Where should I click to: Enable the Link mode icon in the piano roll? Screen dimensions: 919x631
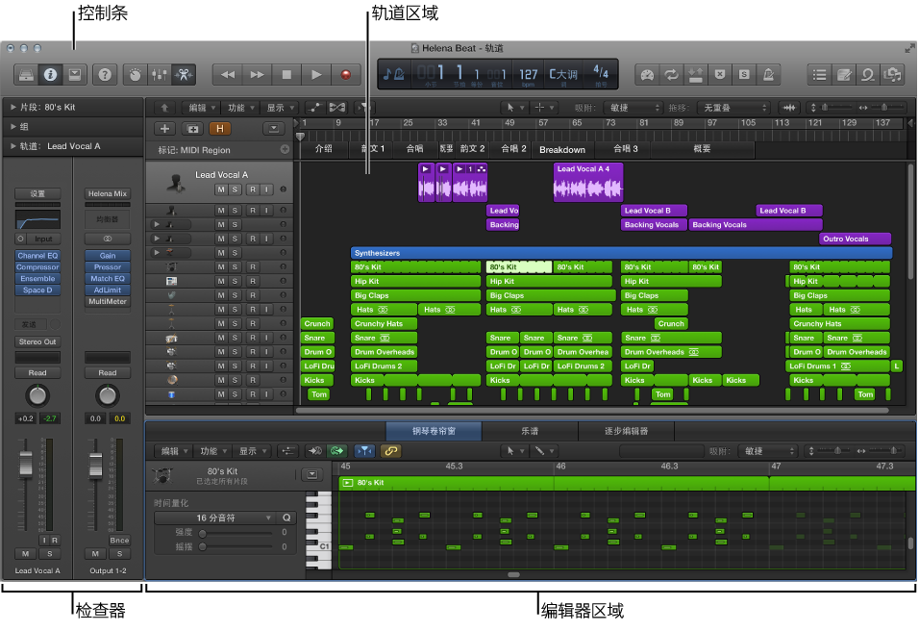(x=389, y=451)
